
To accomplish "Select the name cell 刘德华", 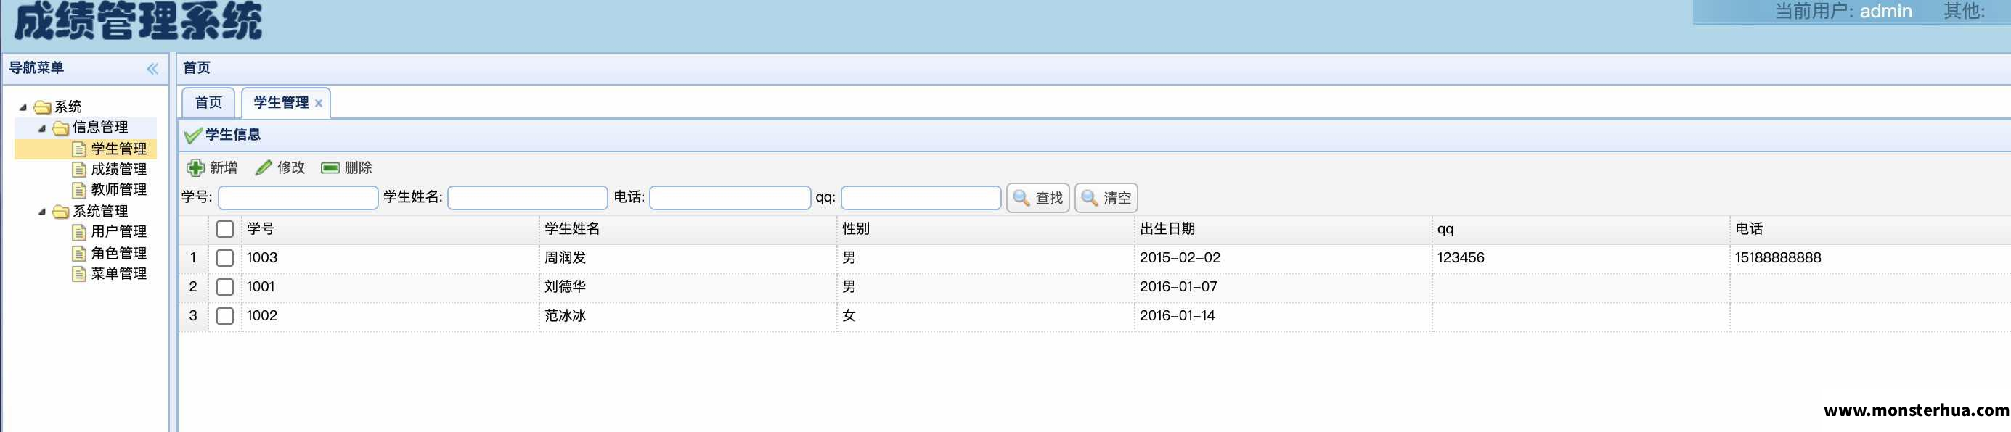I will [566, 287].
